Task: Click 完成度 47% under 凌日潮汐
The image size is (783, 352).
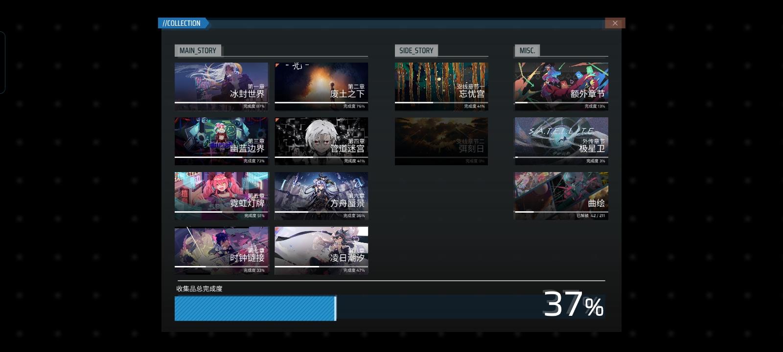Action: (354, 270)
